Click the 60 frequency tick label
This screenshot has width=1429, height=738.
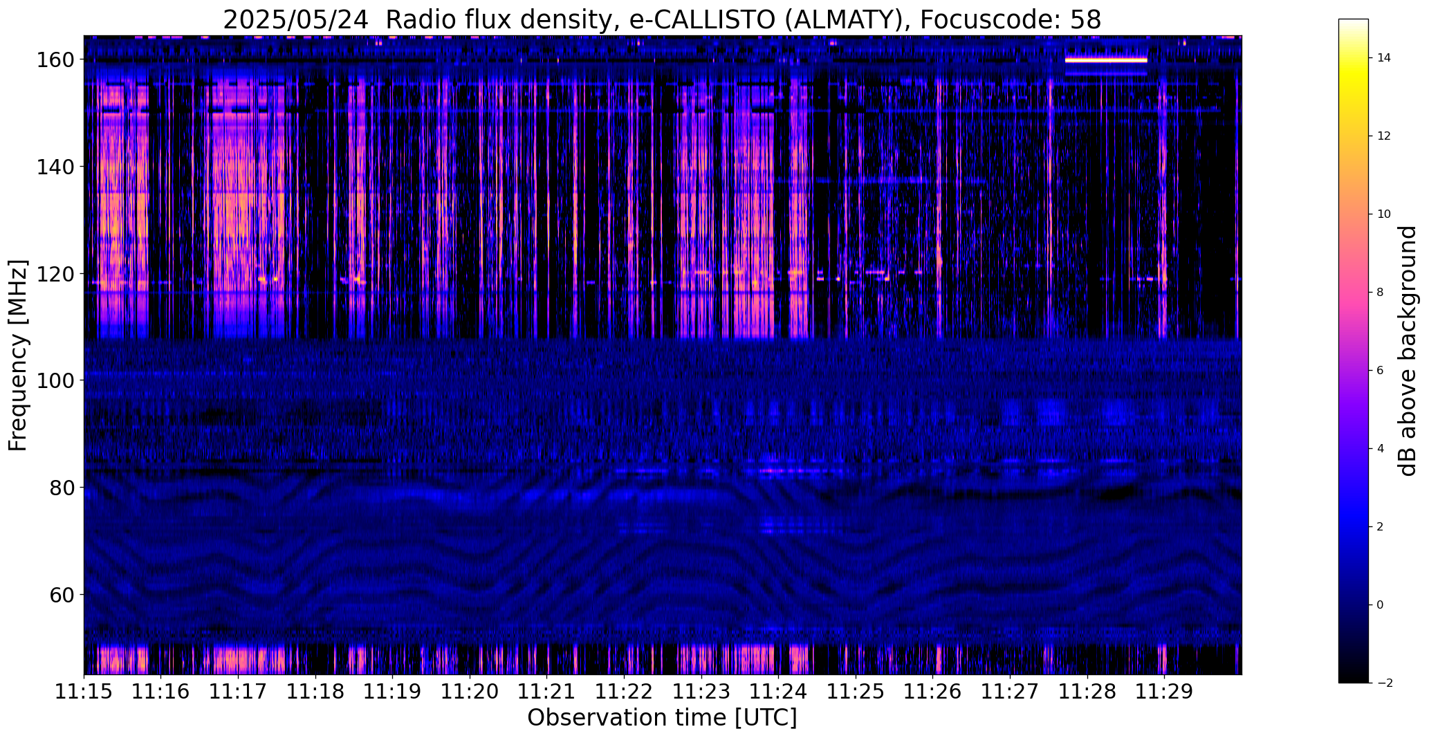(62, 594)
